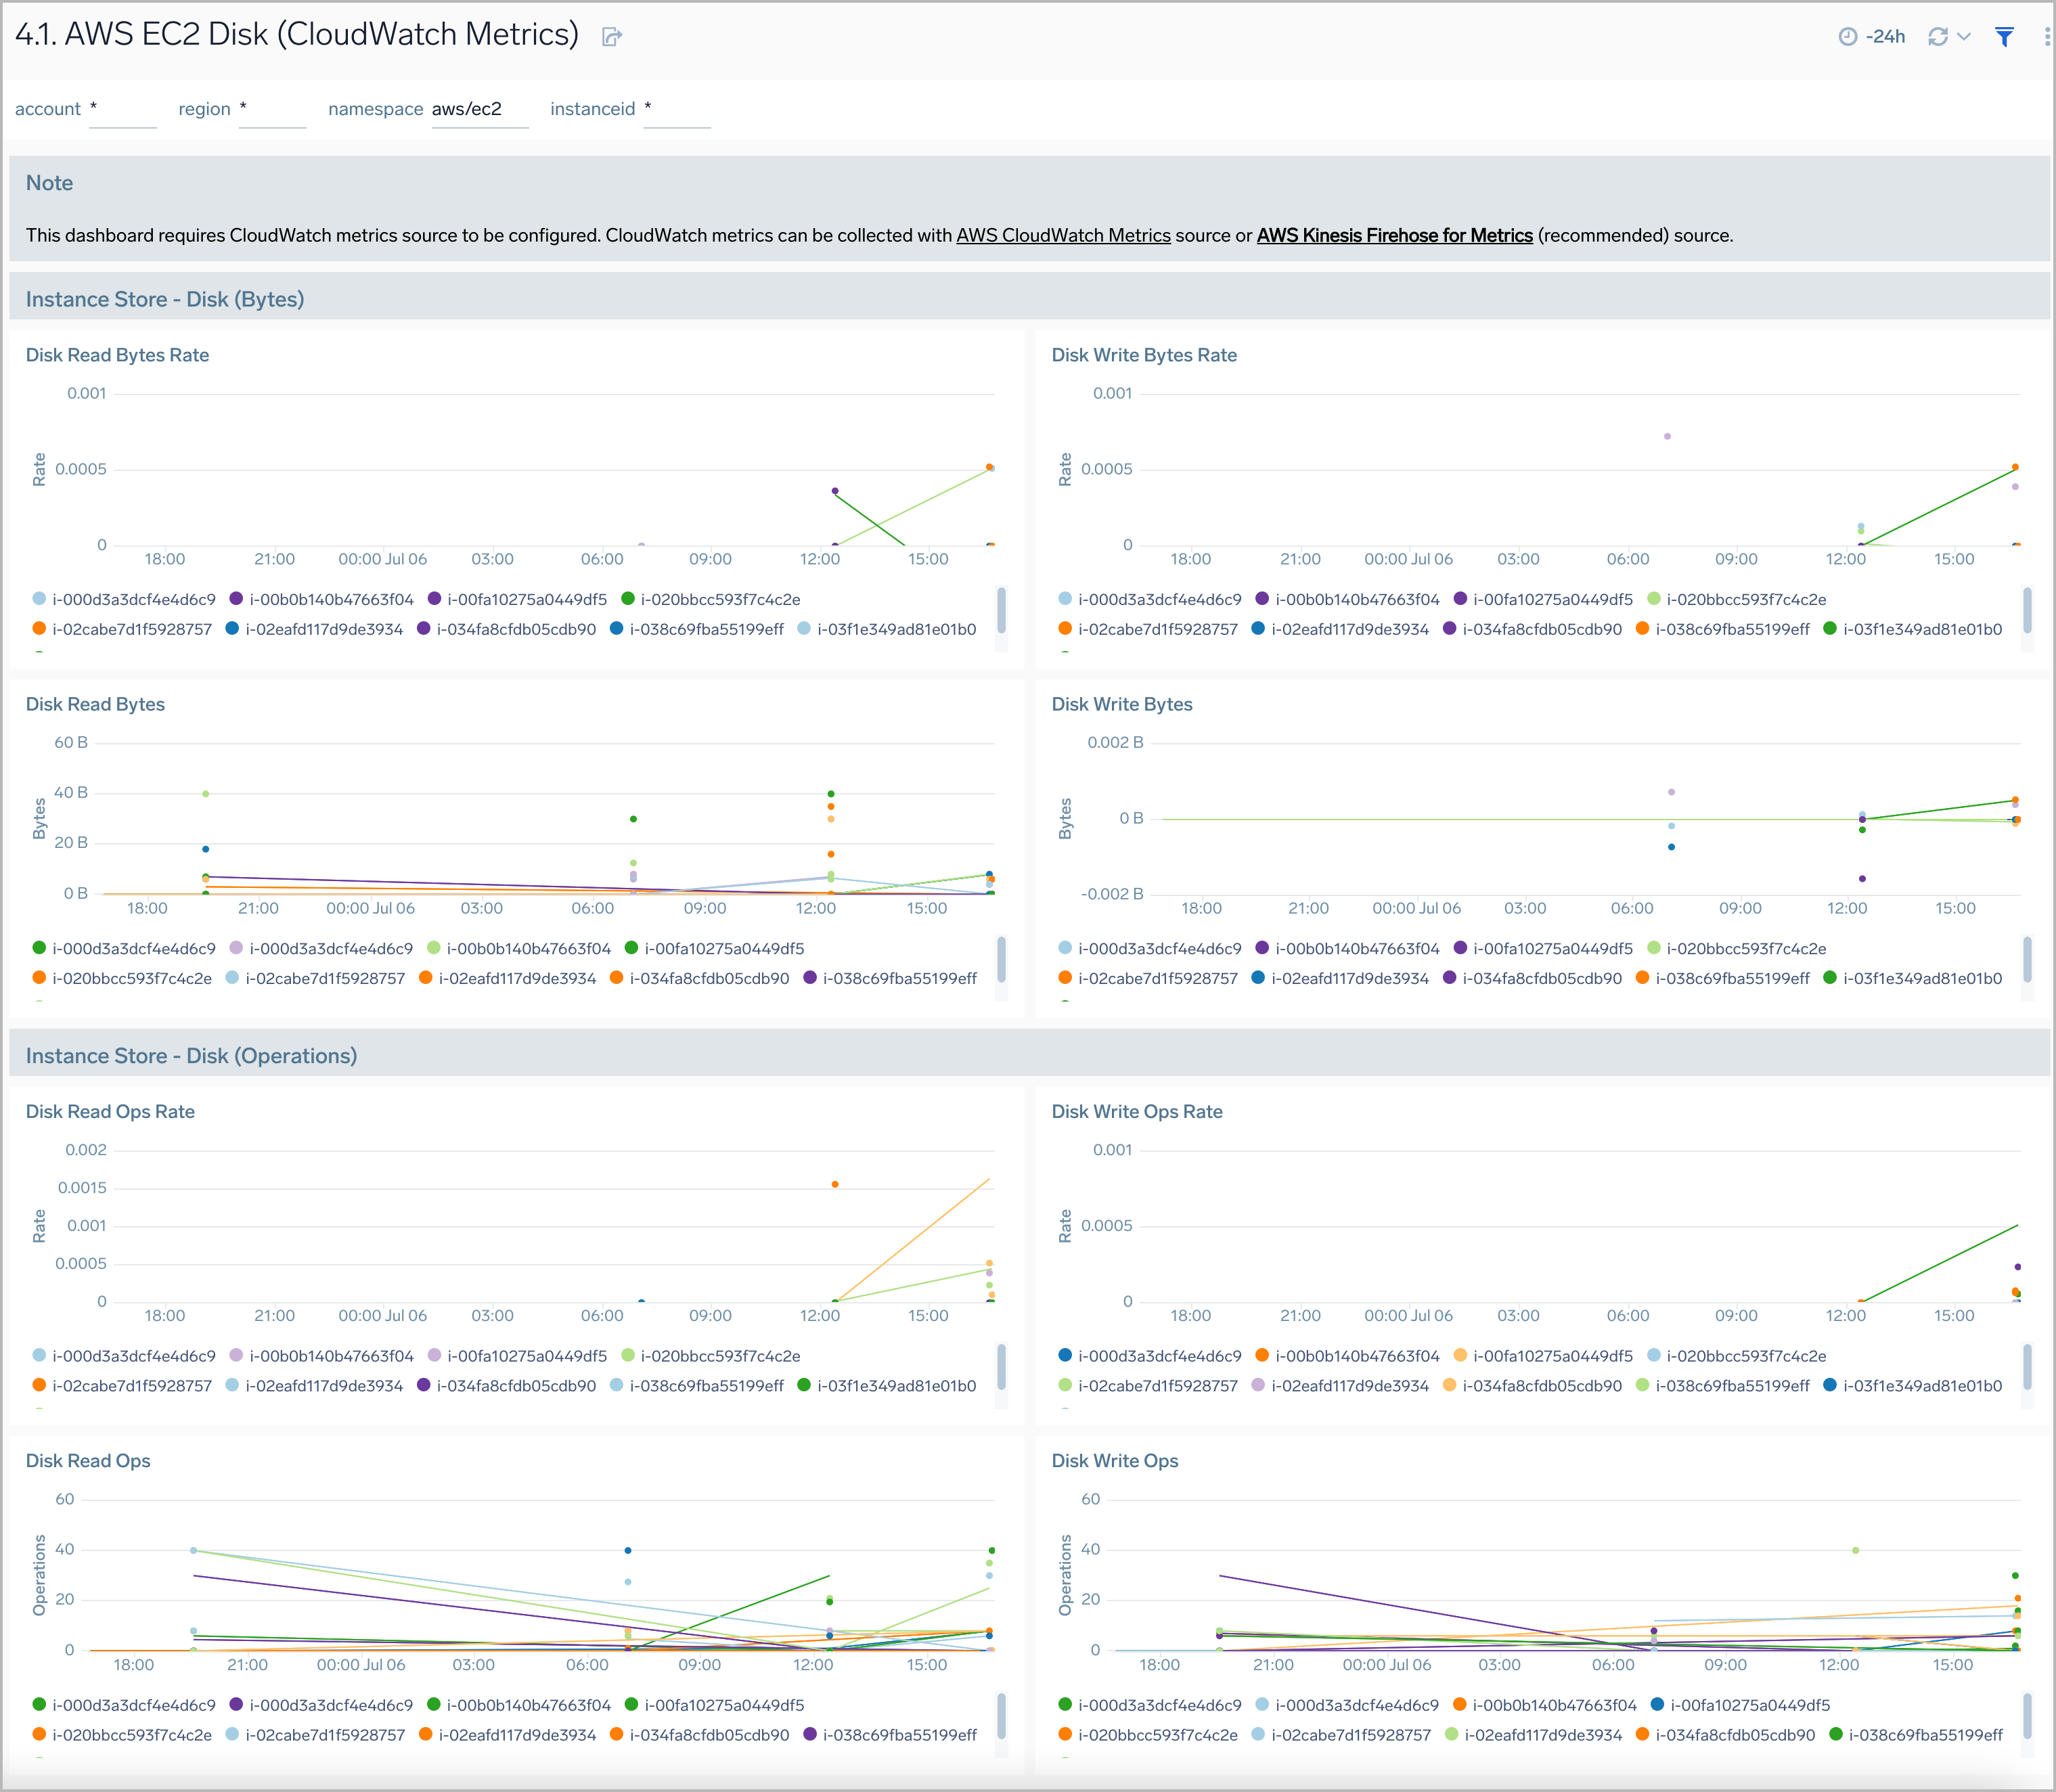The width and height of the screenshot is (2056, 1792).
Task: Click the lavender outlier point in Disk Write Bytes Rate chart
Action: 1667,436
